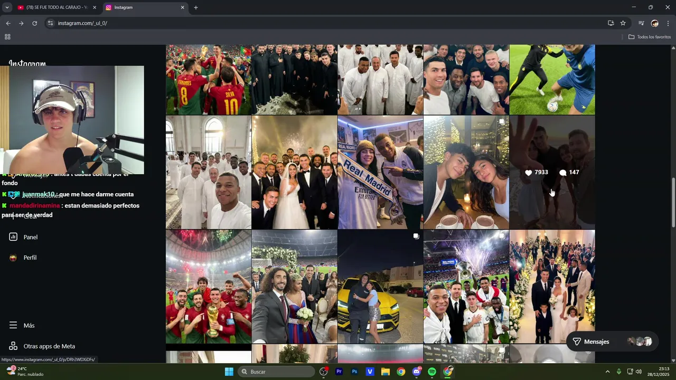Open a new browser tab
676x380 pixels.
click(196, 7)
